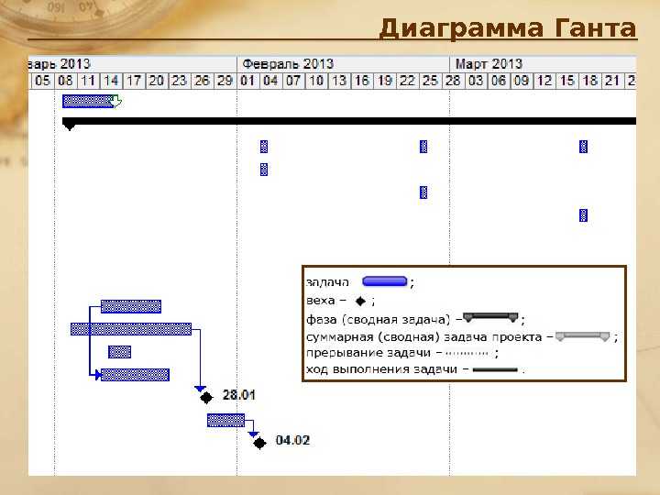660x495 pixels.
Task: Click the 'Диаграмма Ганта' slide title
Action: tap(508, 28)
